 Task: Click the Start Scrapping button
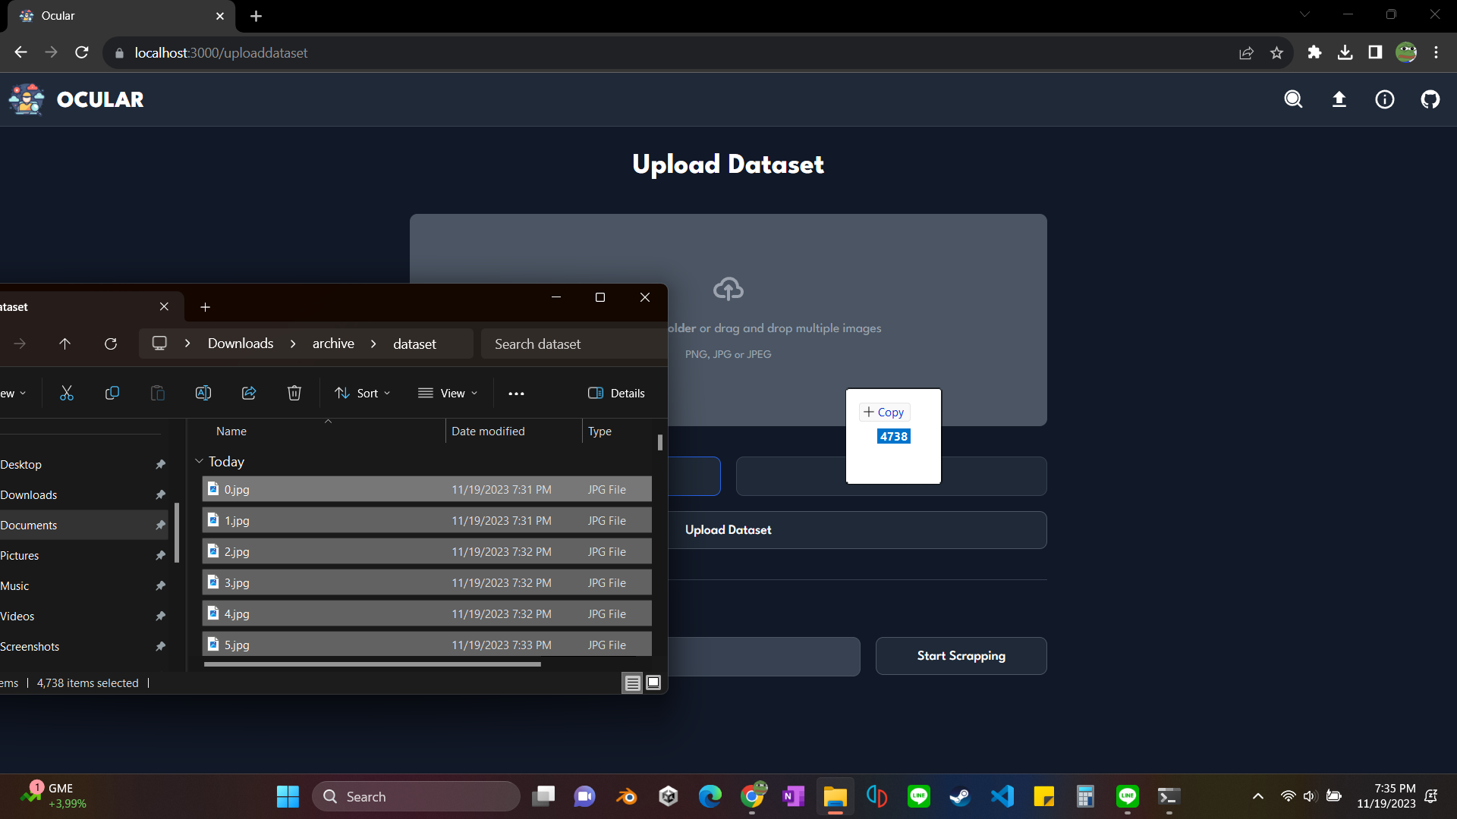coord(961,656)
